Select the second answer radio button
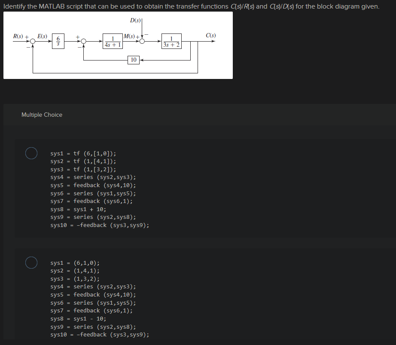The width and height of the screenshot is (396, 345). click(31, 262)
